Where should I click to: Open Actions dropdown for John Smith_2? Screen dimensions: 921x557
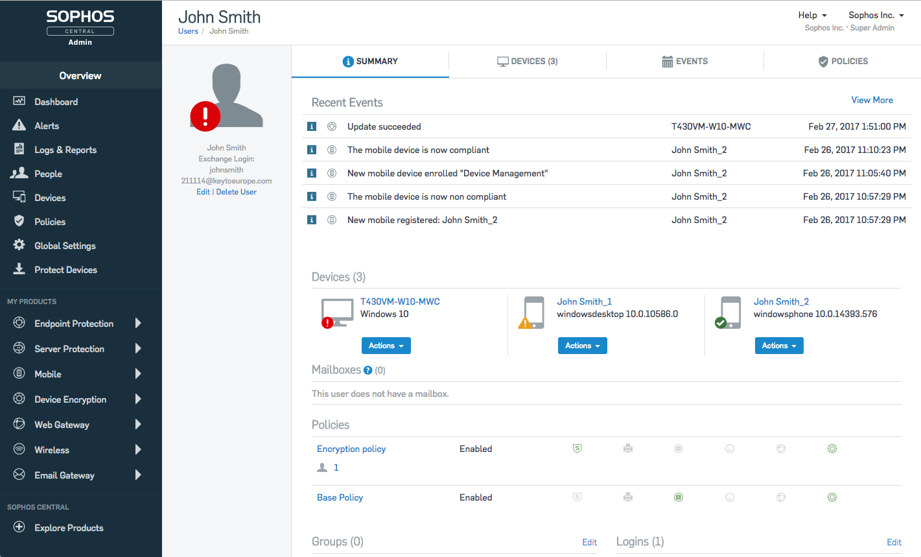tap(779, 346)
